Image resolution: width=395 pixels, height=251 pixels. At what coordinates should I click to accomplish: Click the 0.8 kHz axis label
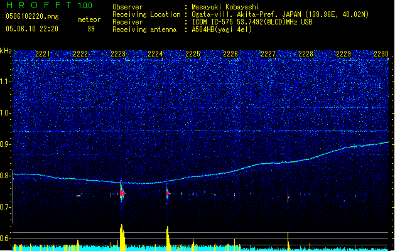[x=6, y=176]
